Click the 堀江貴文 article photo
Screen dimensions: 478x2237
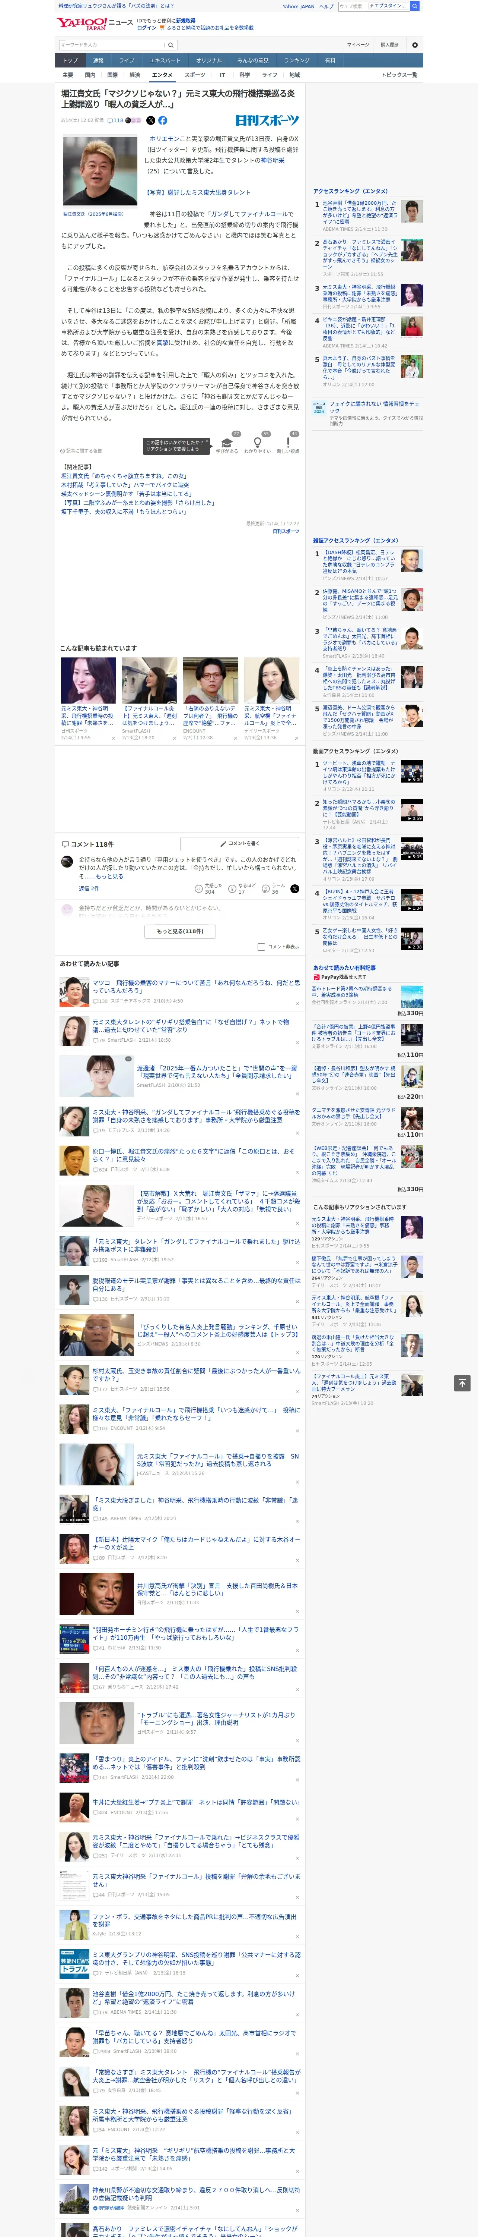(x=100, y=170)
